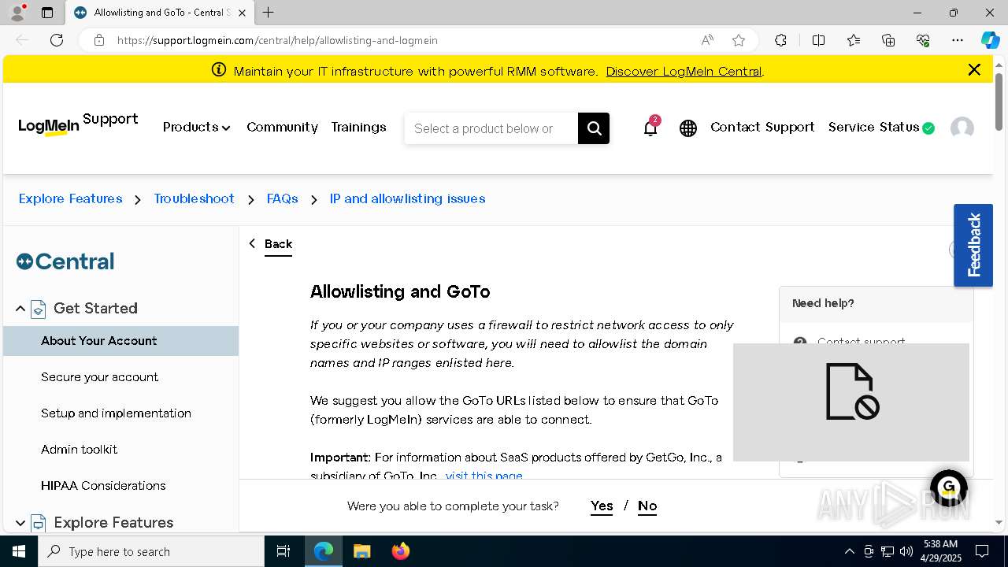Select Secure your account sidebar item
Image resolution: width=1008 pixels, height=567 pixels.
tap(120, 377)
